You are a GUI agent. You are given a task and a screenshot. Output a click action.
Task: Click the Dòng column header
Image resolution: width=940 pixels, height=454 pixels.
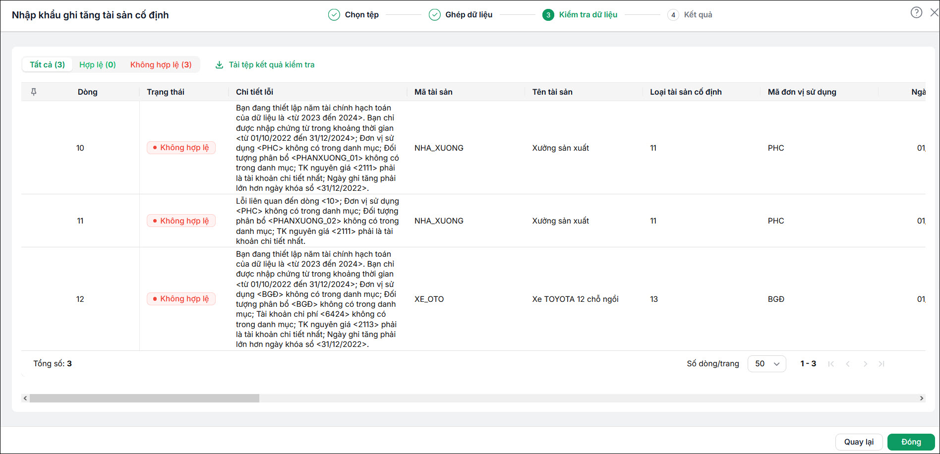[87, 92]
